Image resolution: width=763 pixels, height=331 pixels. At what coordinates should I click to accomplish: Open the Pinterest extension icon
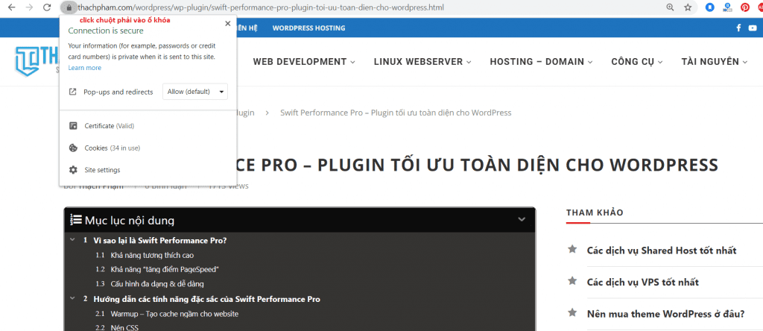coord(744,7)
